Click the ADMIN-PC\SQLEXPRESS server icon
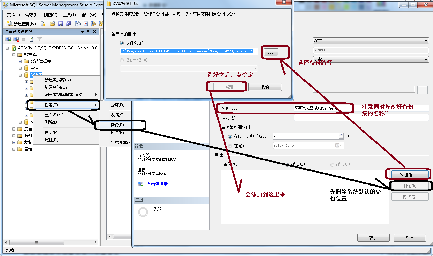Screen dimensions: 433x256 [x=14, y=48]
